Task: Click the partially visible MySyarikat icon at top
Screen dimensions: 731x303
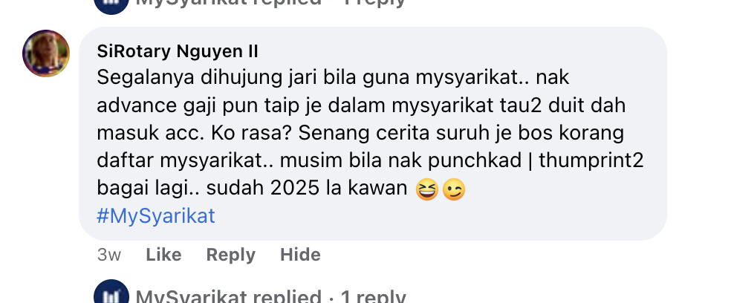Action: pyautogui.click(x=111, y=6)
